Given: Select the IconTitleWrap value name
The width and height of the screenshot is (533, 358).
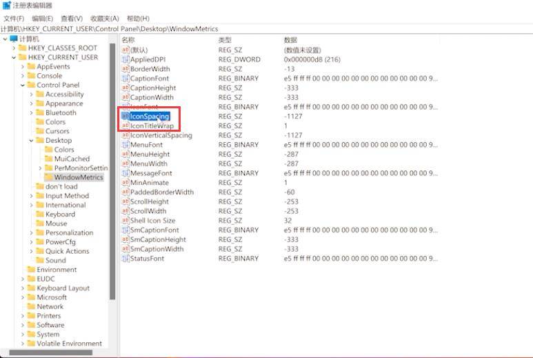Looking at the screenshot, I should coord(152,126).
